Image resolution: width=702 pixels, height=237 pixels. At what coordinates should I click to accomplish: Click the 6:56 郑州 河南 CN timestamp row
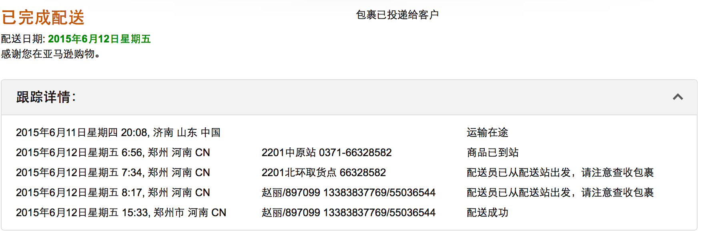pos(113,153)
